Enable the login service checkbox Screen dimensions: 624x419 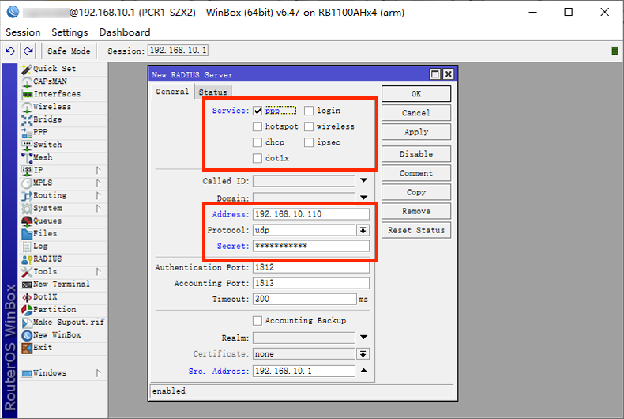pos(309,111)
